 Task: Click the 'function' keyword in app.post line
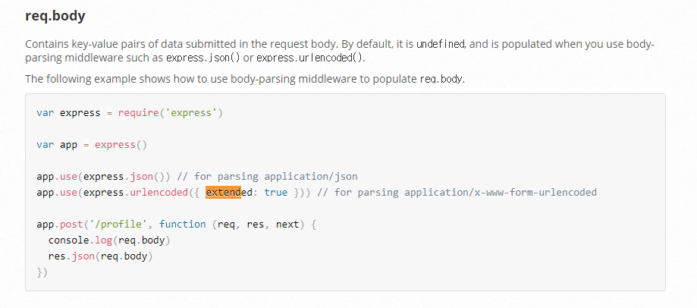[x=182, y=225]
